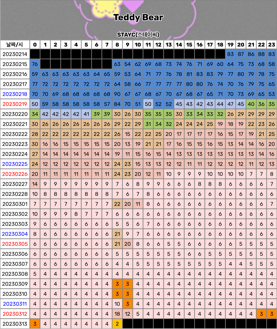Click orange '3' at hour 9 on 20230311
The image size is (277, 329).
(x=127, y=304)
